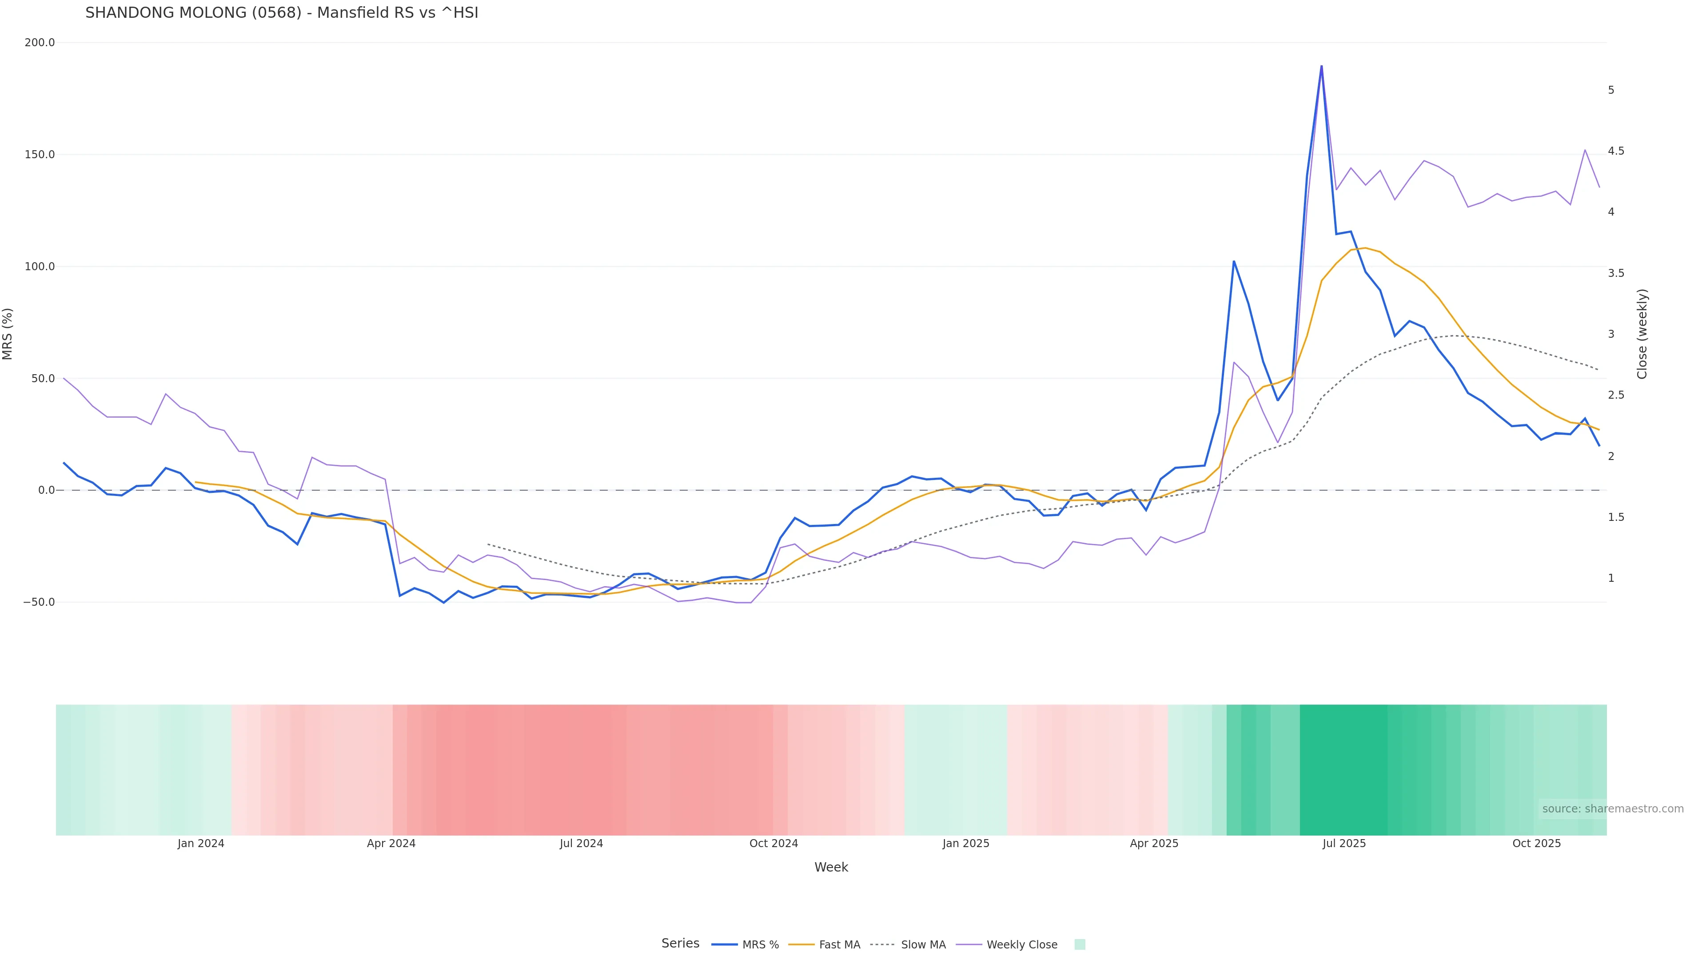Click the Jul 2025 x-axis tick label

[1344, 844]
